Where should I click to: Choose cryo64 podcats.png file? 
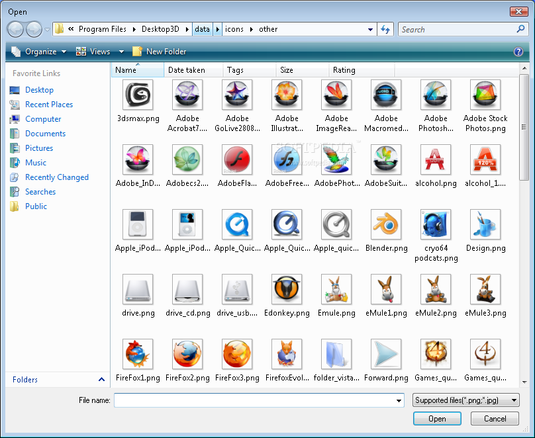point(436,224)
